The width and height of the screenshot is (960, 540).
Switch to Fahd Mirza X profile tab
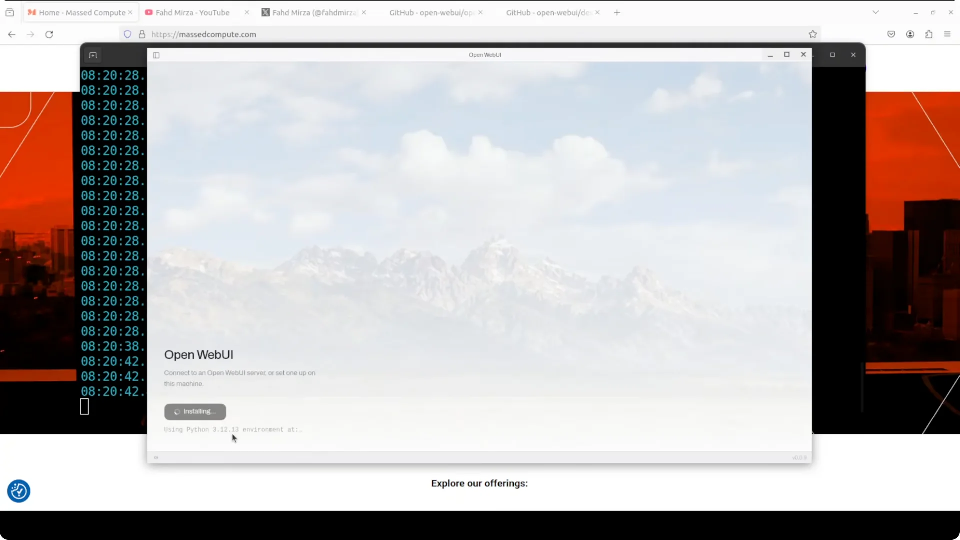(314, 13)
